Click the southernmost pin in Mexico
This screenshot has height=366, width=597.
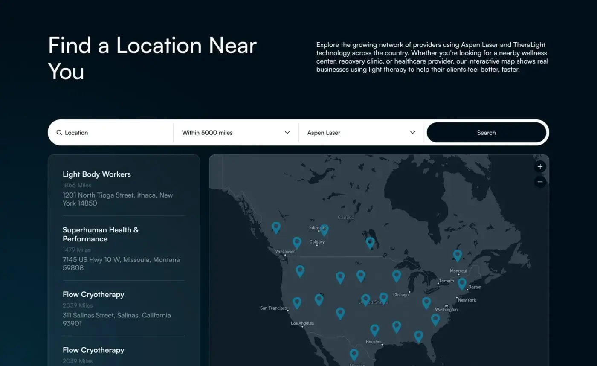point(354,354)
